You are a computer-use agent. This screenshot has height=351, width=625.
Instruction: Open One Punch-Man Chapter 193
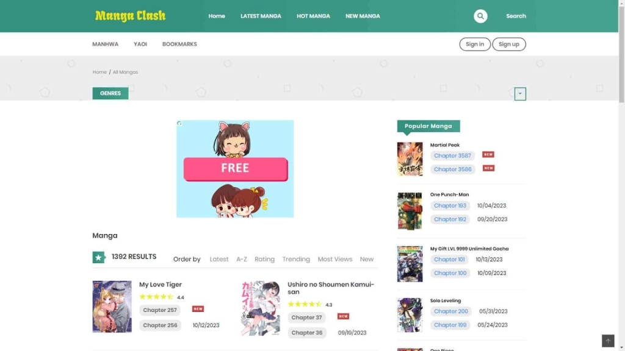point(450,206)
